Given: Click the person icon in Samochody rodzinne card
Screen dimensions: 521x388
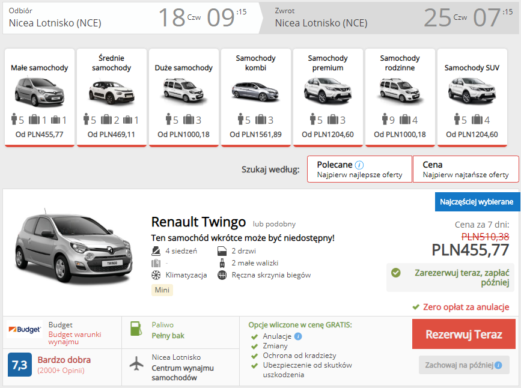Looking at the screenshot, I should (385, 119).
